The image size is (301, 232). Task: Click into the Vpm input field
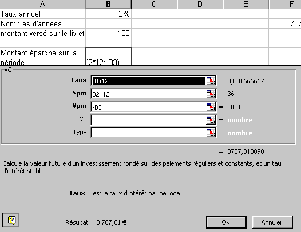(148, 107)
